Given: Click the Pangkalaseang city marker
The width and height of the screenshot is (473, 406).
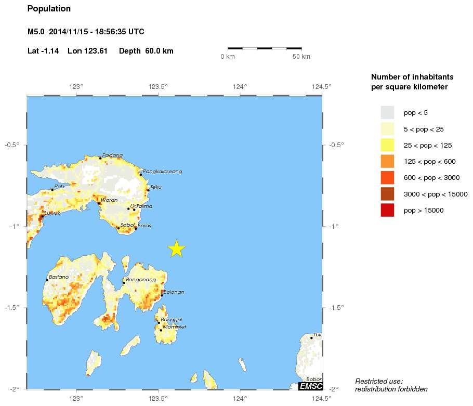Looking at the screenshot, I should 140,174.
